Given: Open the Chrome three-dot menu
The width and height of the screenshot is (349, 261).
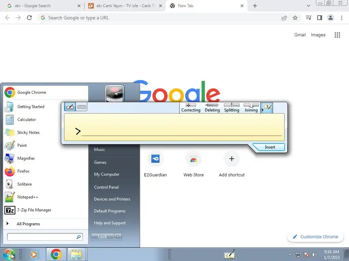Looking at the screenshot, I should point(342,18).
